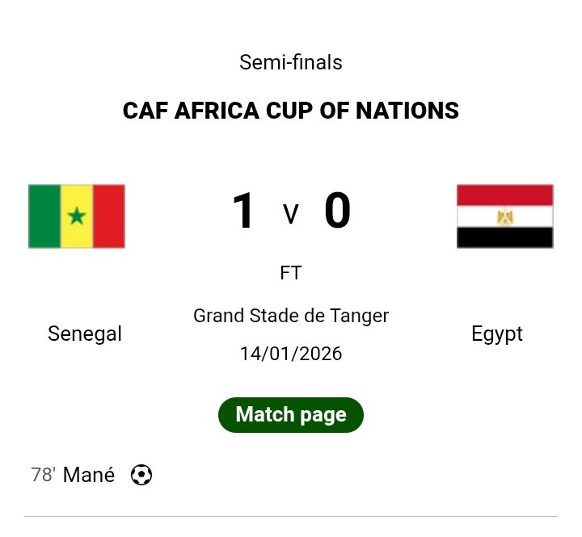Select the Egypt team name
Image resolution: width=582 pixels, height=537 pixels.
click(x=497, y=334)
